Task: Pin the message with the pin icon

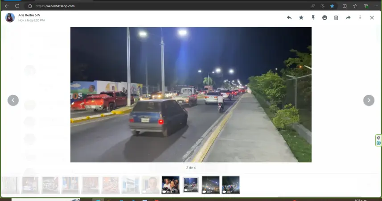Action: pyautogui.click(x=313, y=18)
